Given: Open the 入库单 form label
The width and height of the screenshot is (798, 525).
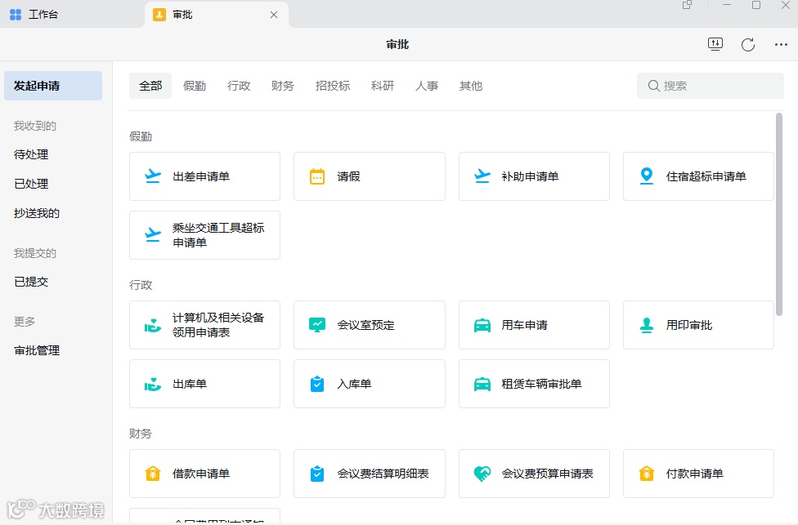Looking at the screenshot, I should pos(354,385).
